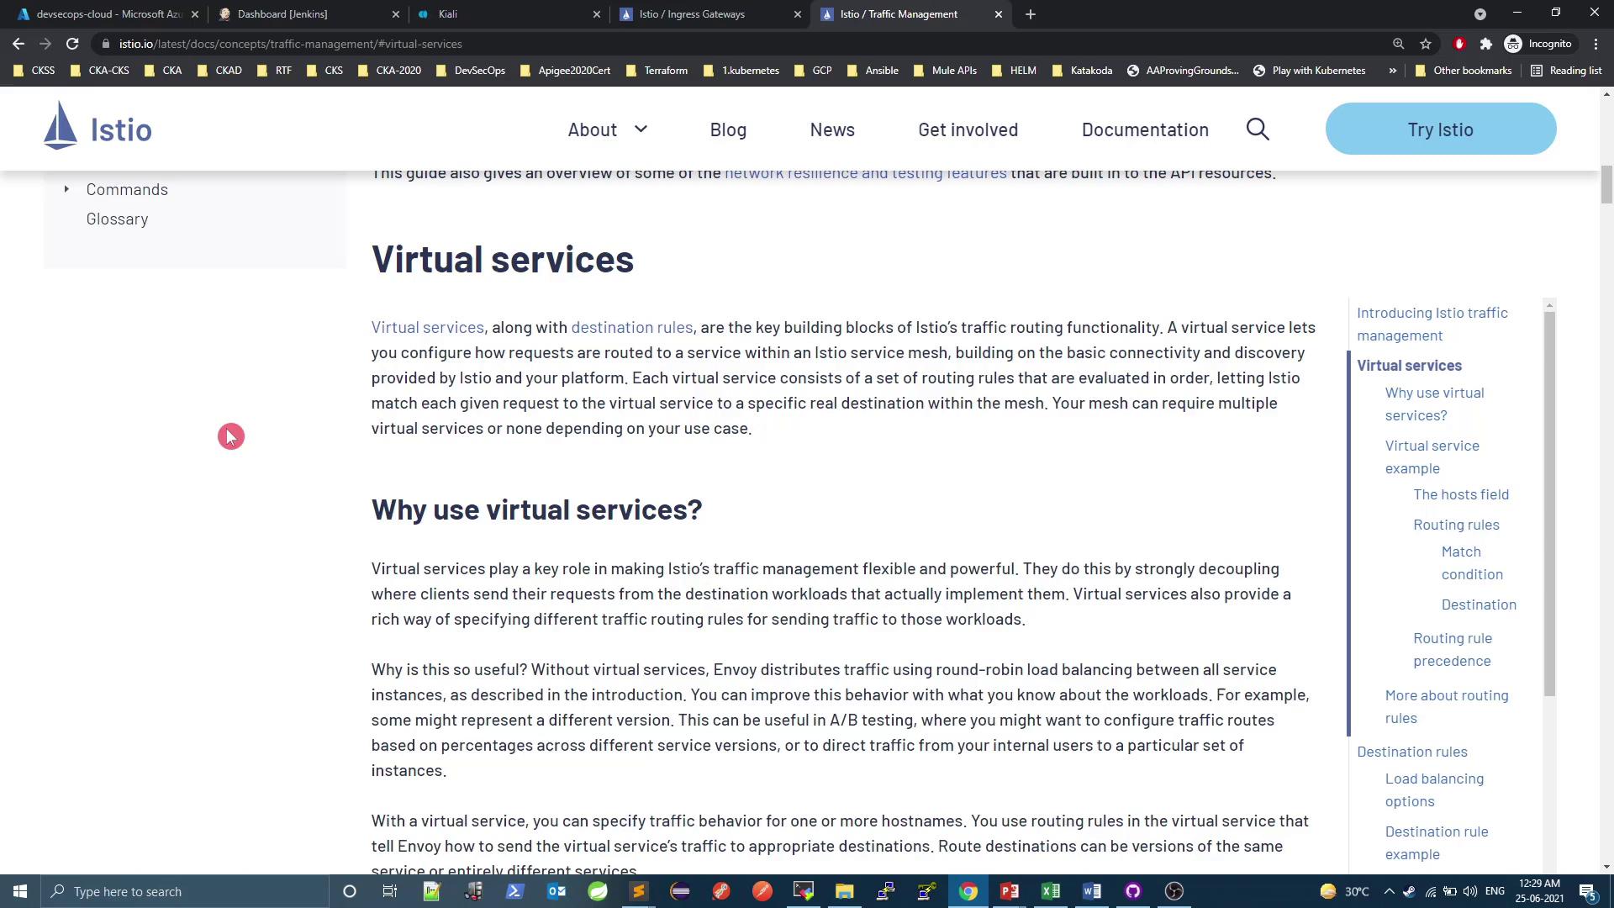Bookmark this page with star icon
This screenshot has height=908, width=1614.
tap(1426, 44)
